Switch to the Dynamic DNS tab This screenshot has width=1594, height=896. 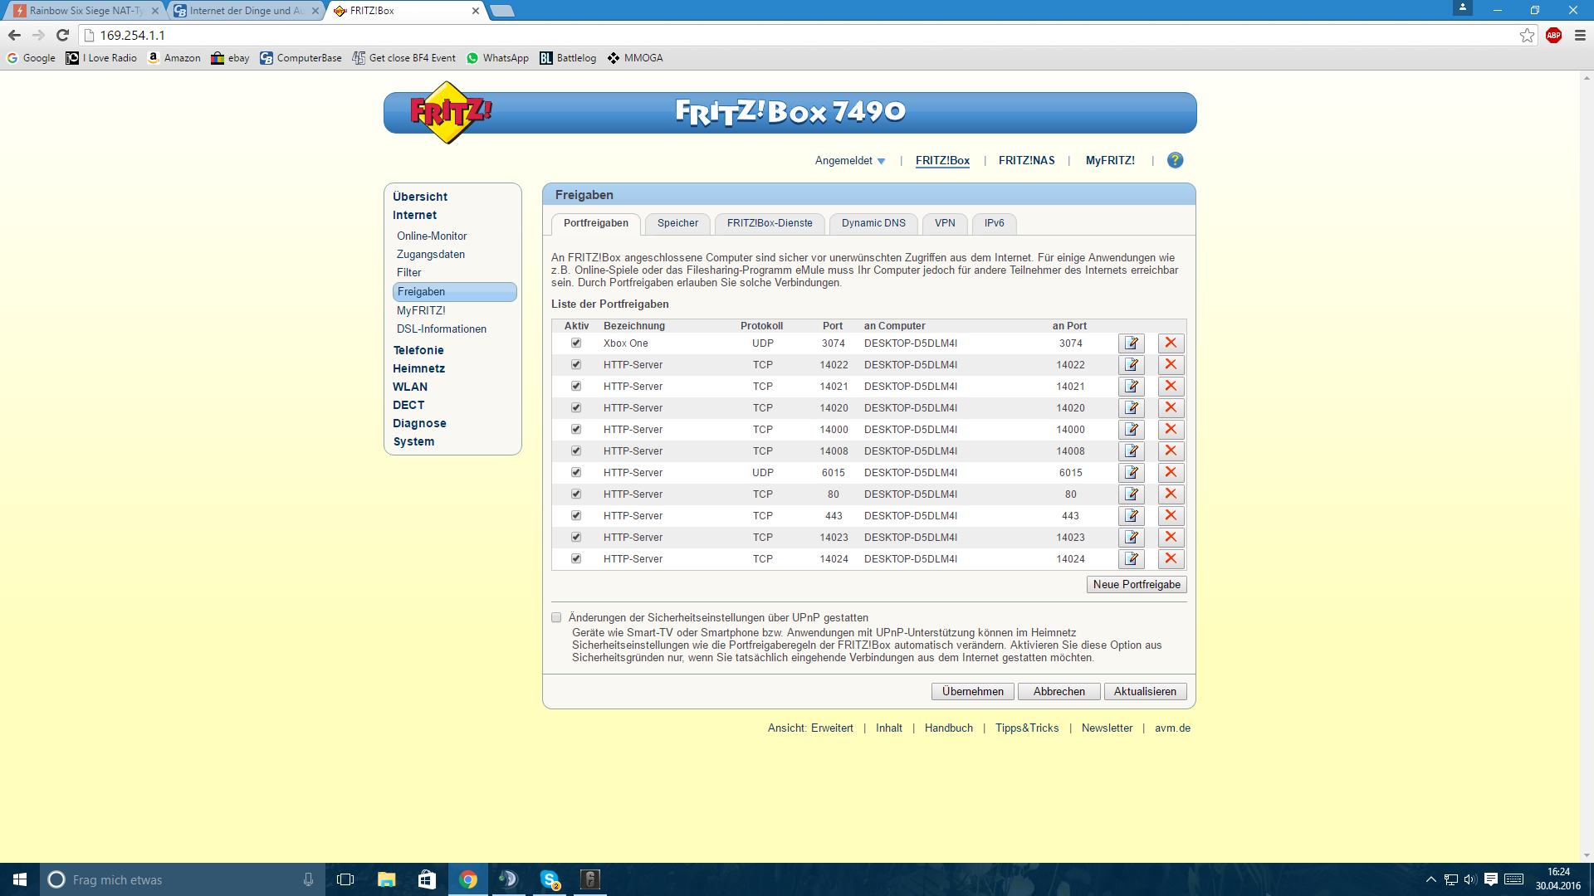[x=873, y=223]
